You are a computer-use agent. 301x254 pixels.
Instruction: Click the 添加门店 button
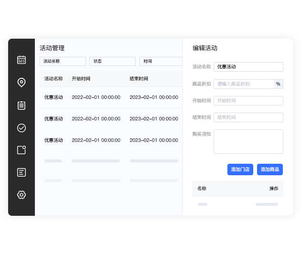click(240, 169)
